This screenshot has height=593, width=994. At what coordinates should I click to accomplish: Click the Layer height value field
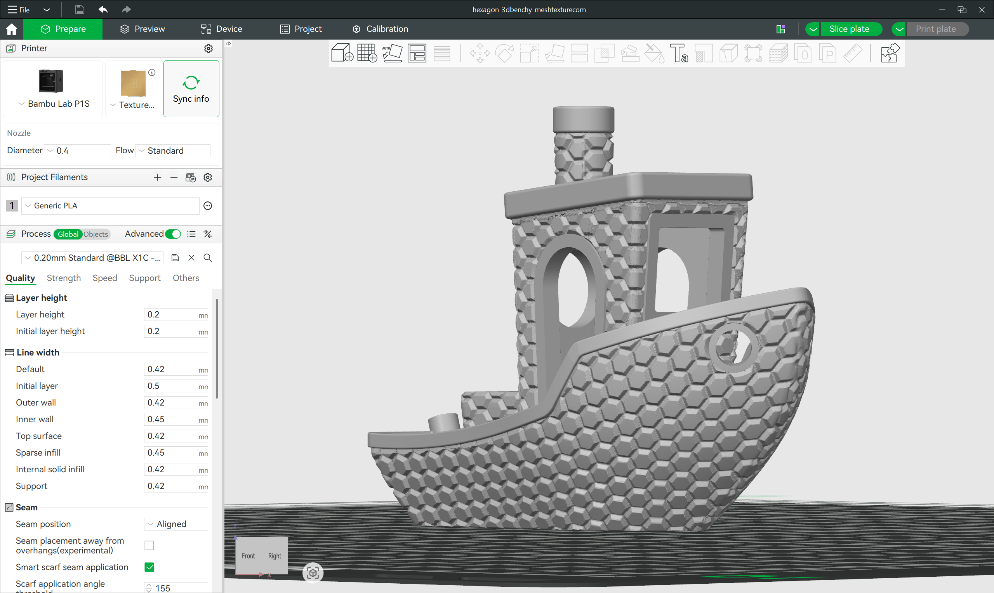tap(176, 314)
